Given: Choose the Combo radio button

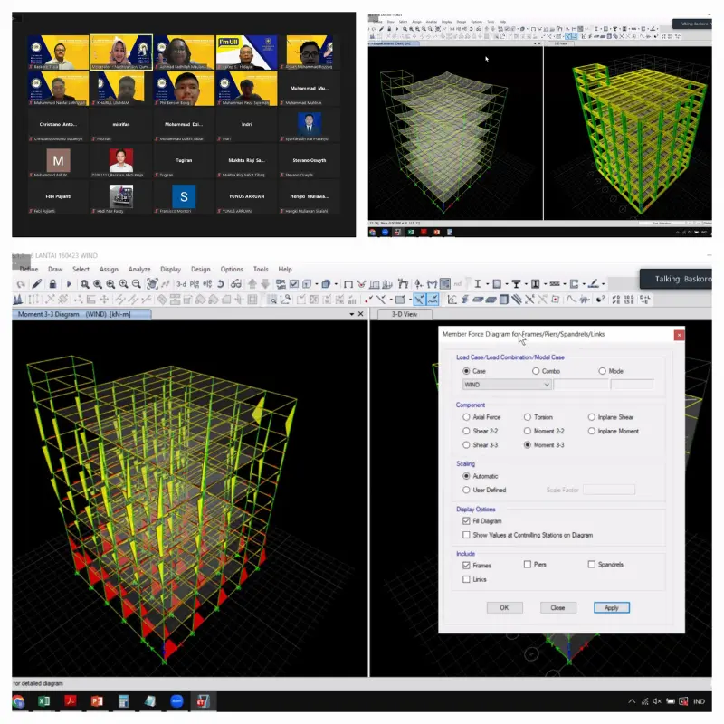Looking at the screenshot, I should point(535,371).
